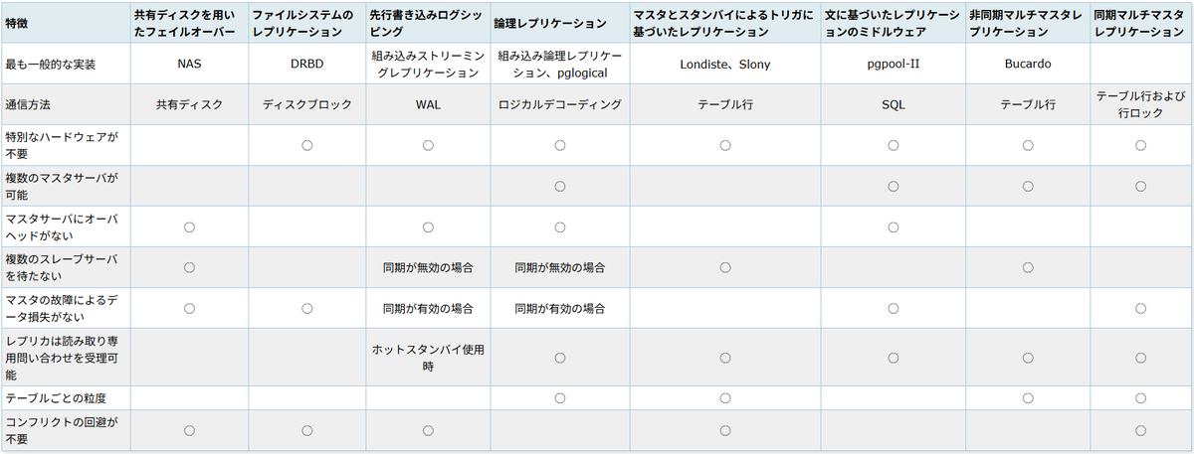Click the ロジカルデコーディング cell
1194x454 pixels.
559,104
